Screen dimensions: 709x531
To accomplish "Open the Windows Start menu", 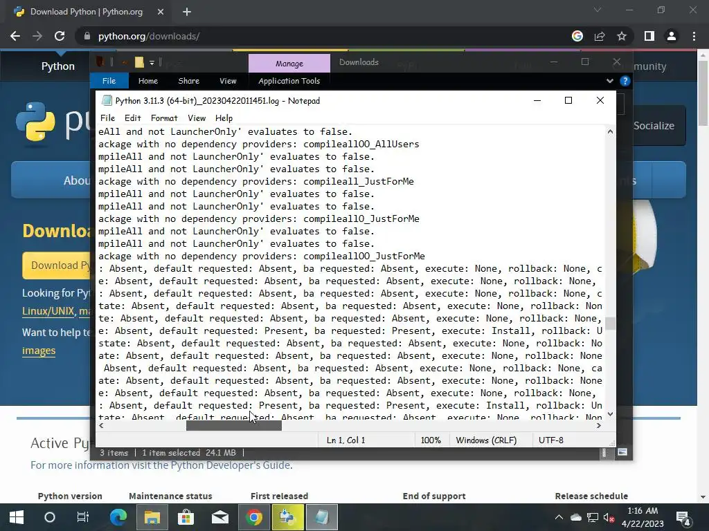I will 17,517.
